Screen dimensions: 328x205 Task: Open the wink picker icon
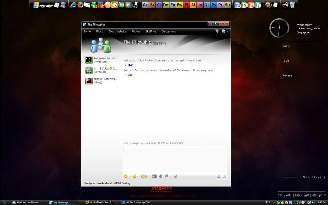[x=134, y=176]
